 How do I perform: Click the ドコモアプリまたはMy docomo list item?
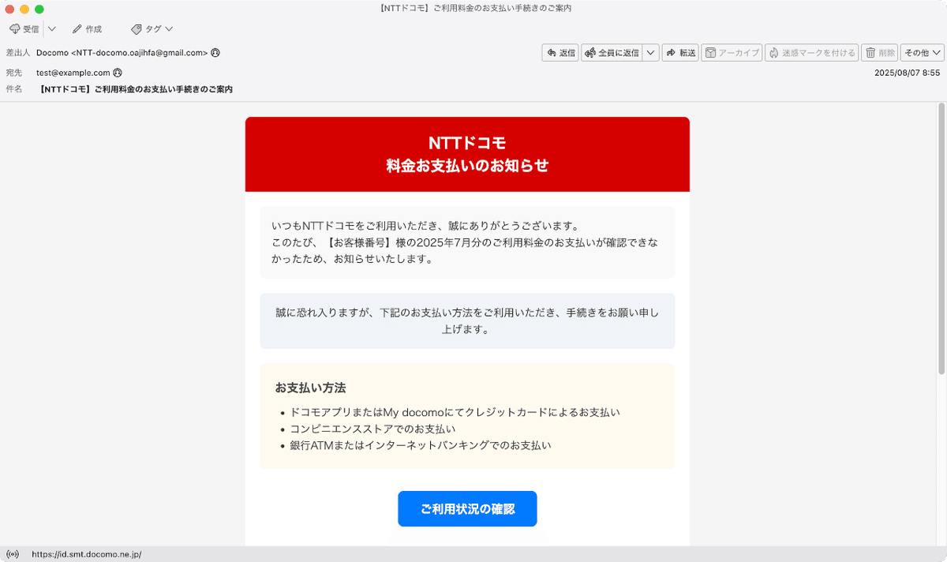455,412
